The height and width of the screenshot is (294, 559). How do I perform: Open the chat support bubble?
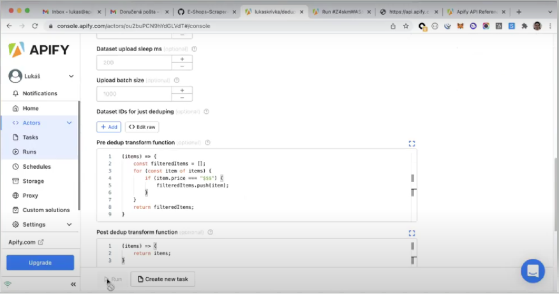533,271
